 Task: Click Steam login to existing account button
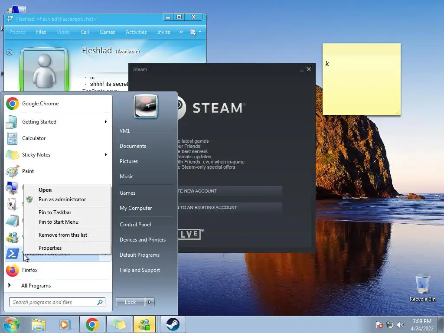tap(230, 208)
